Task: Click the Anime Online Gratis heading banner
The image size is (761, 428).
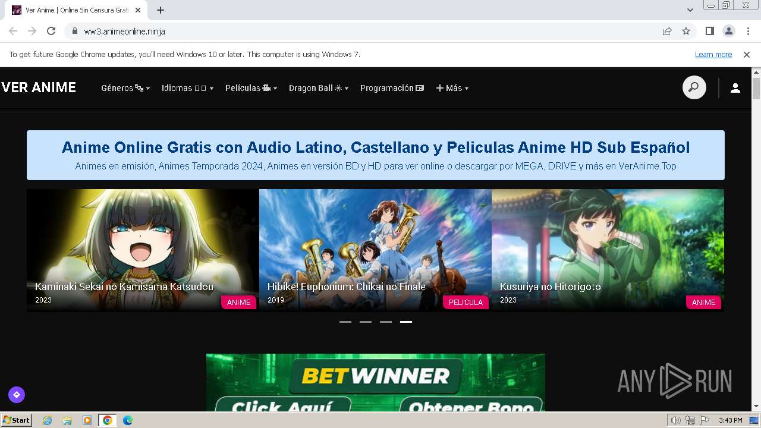Action: (376, 155)
